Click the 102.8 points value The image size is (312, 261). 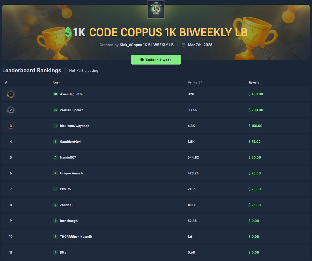192,205
